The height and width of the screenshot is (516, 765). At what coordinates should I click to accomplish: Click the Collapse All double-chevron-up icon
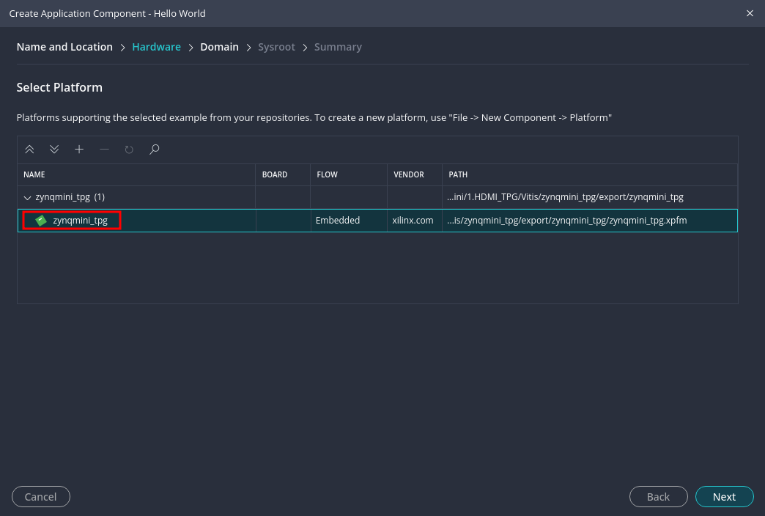(x=29, y=150)
